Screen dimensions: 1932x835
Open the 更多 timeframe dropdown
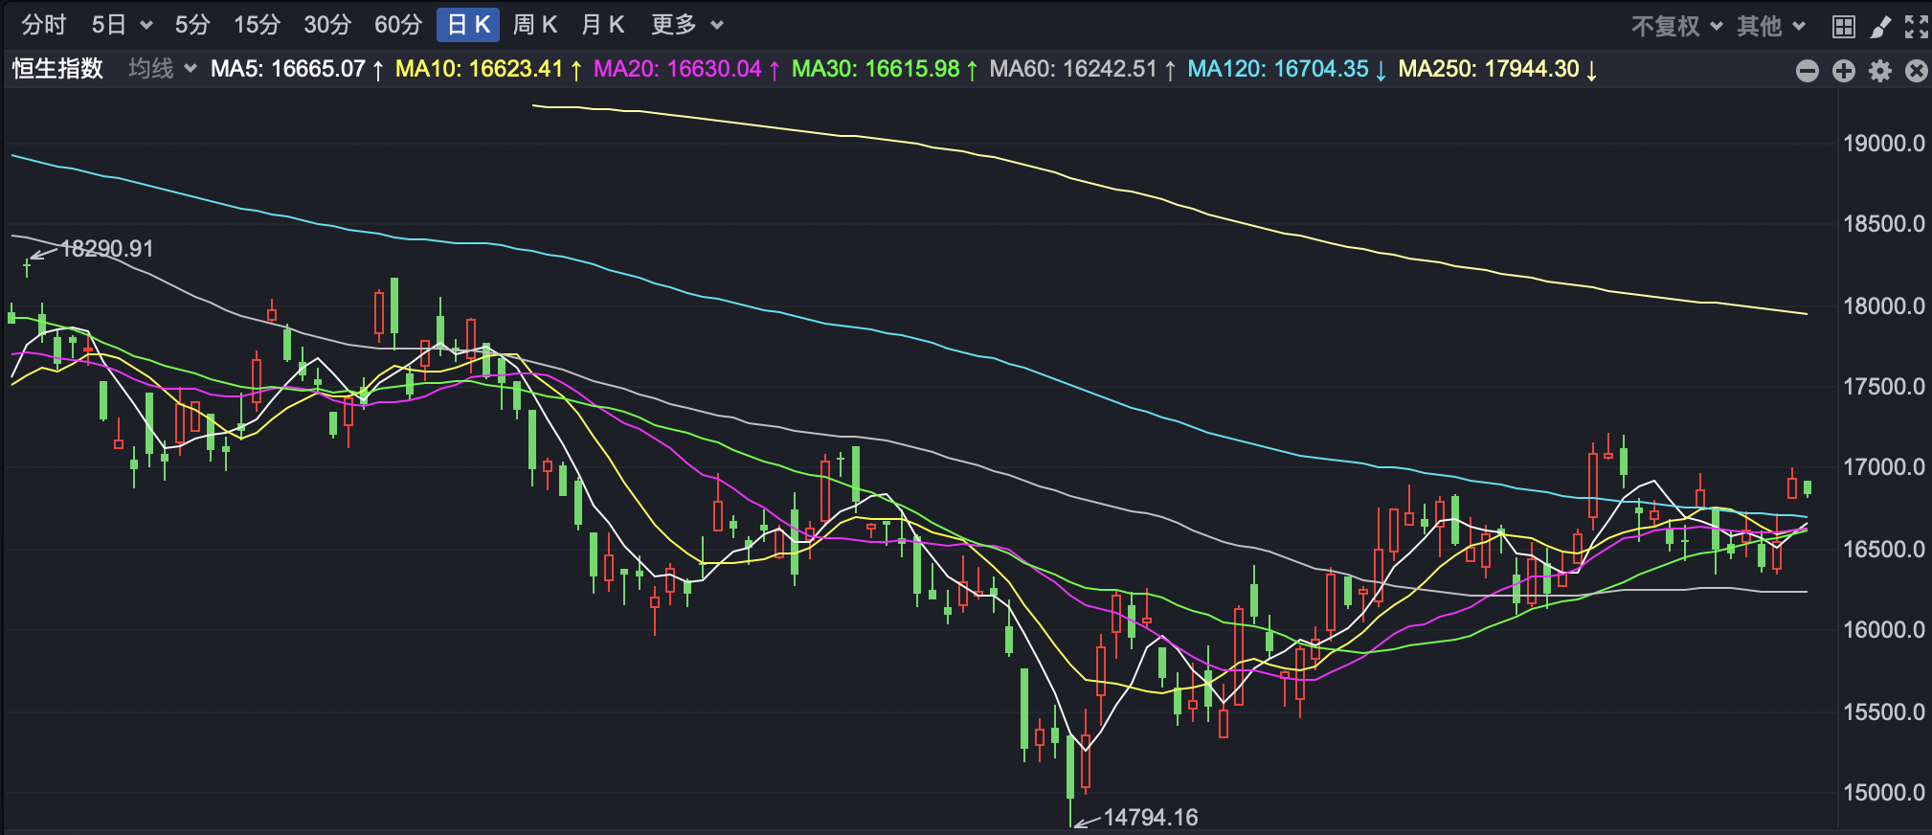687,25
